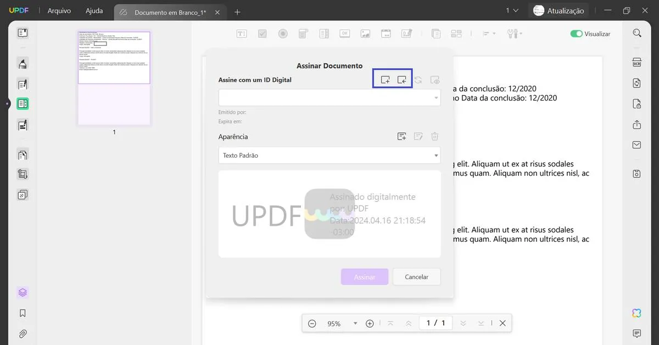Open the Batch process tool icon
This screenshot has width=659, height=345.
point(23,194)
